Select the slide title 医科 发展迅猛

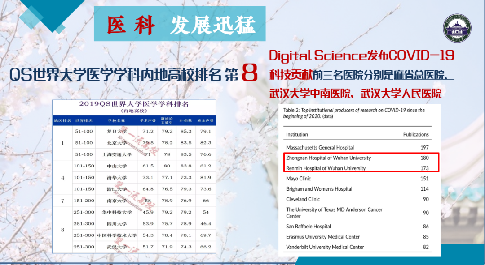click(x=181, y=25)
